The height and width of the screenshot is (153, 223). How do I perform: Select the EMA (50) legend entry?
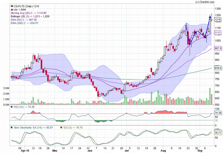tap(24, 20)
